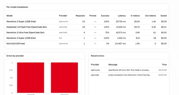Click the 1435 ms latency value
The image size is (179, 95).
tap(121, 38)
